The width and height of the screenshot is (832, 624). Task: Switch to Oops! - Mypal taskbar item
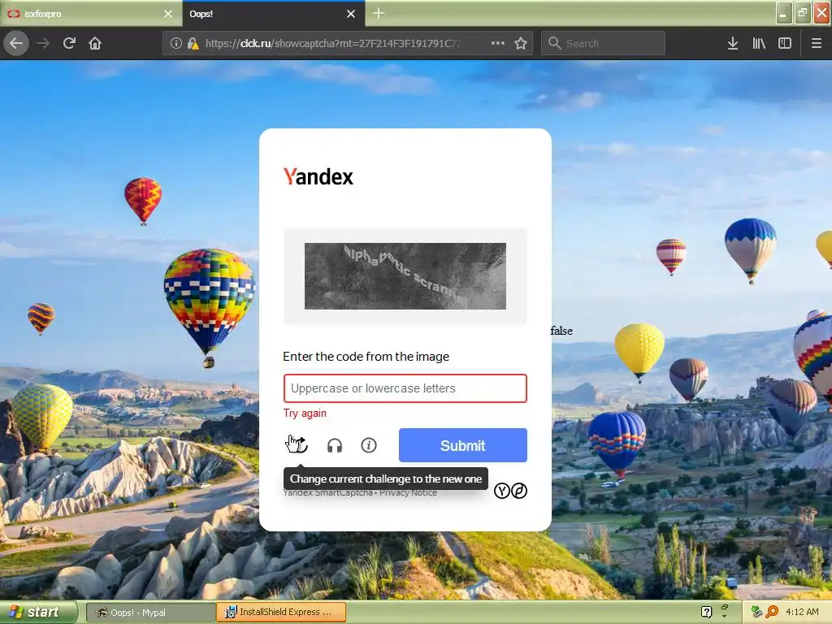coord(150,613)
